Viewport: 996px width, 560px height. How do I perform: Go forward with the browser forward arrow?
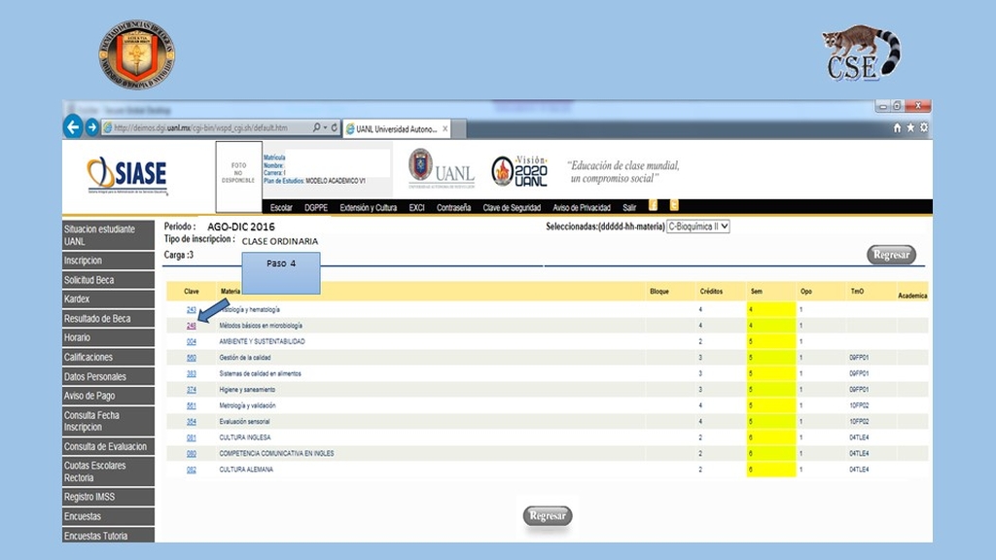point(92,127)
